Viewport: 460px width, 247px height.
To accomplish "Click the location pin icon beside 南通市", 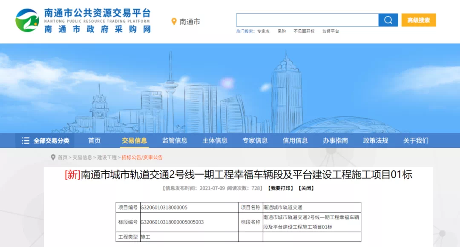I will point(174,21).
